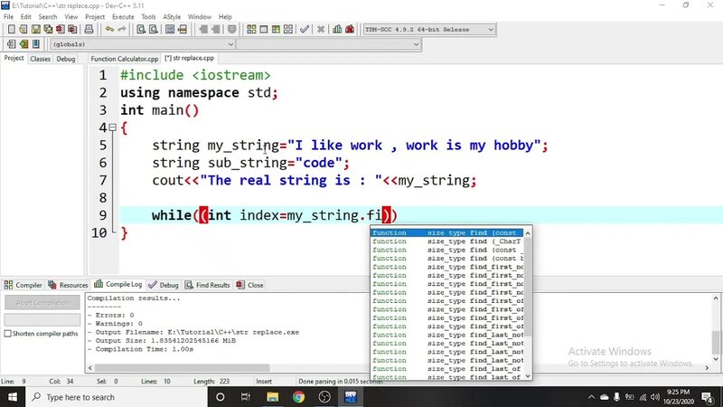This screenshot has width=723, height=407.
Task: Switch to the bottom Debug tab
Action: click(x=164, y=285)
